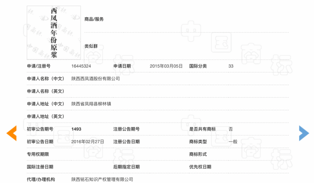This screenshot has height=183, width=314.
Task: Select the 类似群 label
Action: 91,46
